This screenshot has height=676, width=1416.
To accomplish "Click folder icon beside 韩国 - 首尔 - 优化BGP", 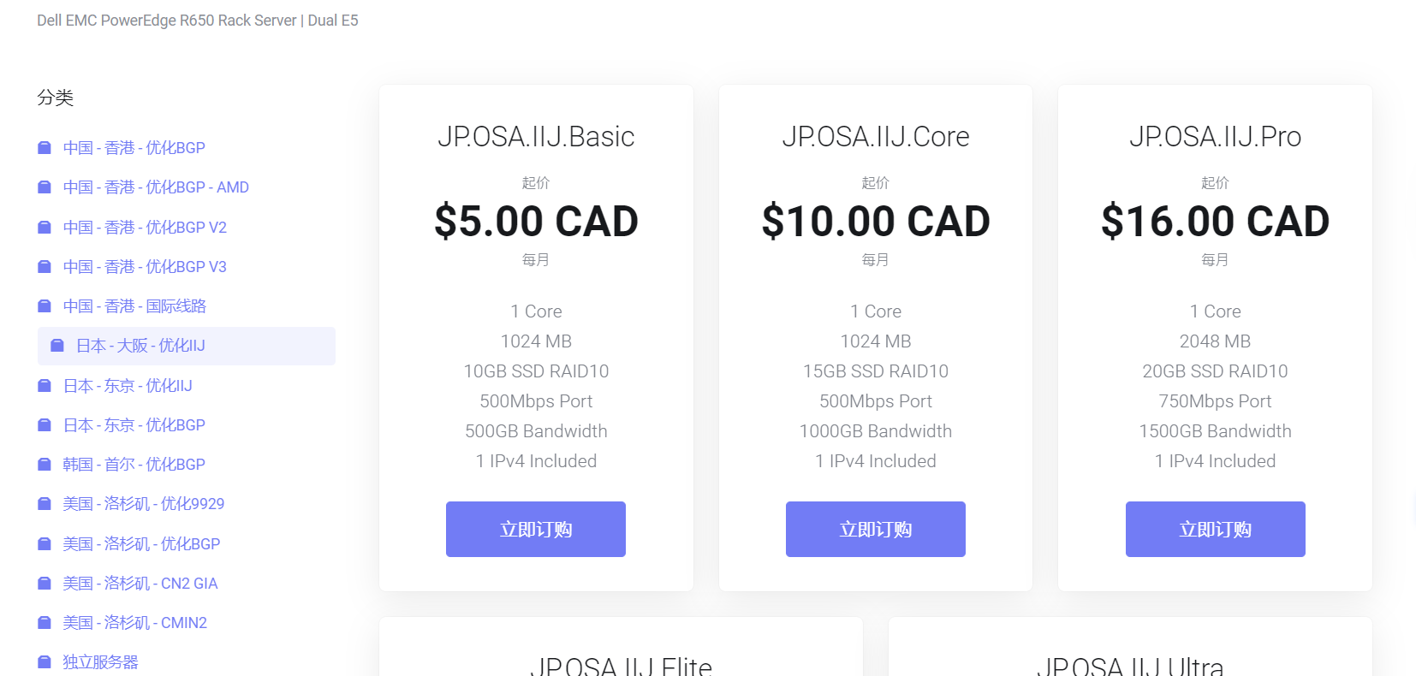I will point(45,465).
